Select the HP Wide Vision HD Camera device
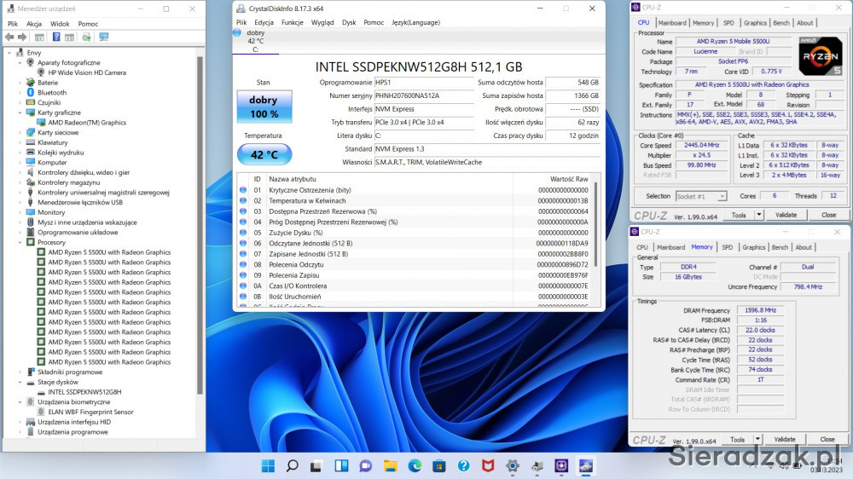 pyautogui.click(x=86, y=72)
